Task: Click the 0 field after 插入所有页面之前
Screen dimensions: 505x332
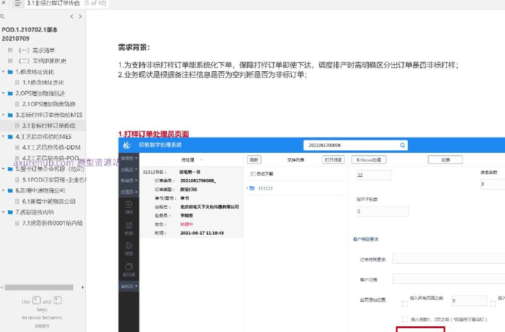Action: (x=469, y=301)
